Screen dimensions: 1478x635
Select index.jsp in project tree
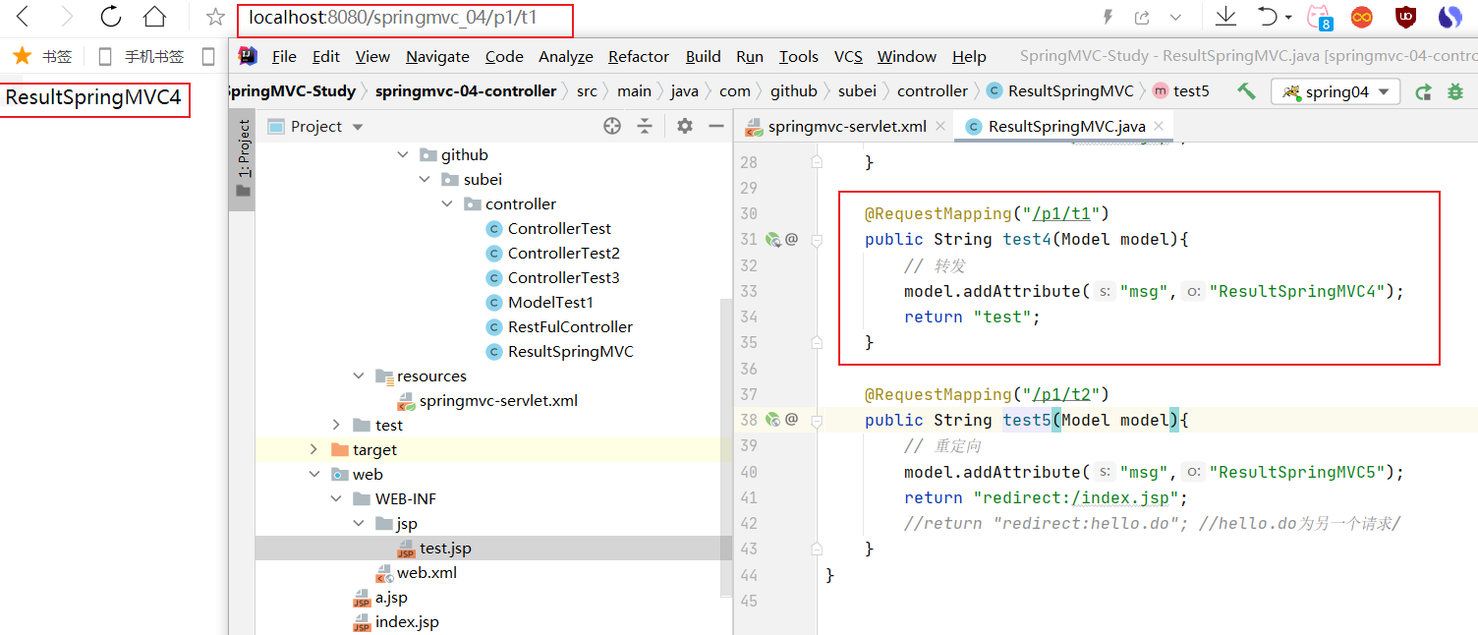point(406,621)
